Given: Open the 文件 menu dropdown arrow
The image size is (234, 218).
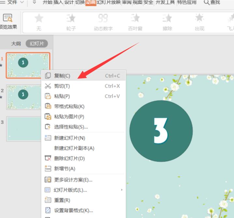Looking at the screenshot, I should pyautogui.click(x=22, y=2).
